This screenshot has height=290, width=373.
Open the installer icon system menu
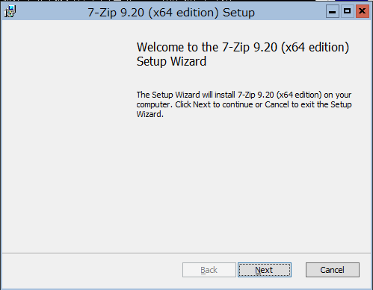(10, 12)
